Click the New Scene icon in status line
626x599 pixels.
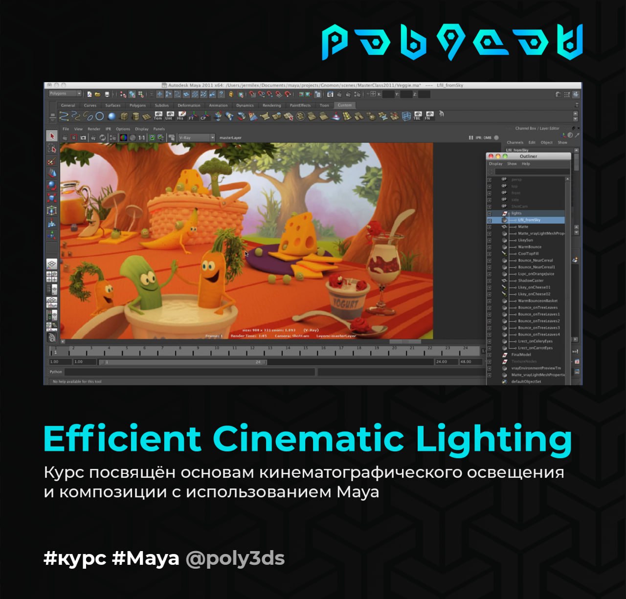89,94
